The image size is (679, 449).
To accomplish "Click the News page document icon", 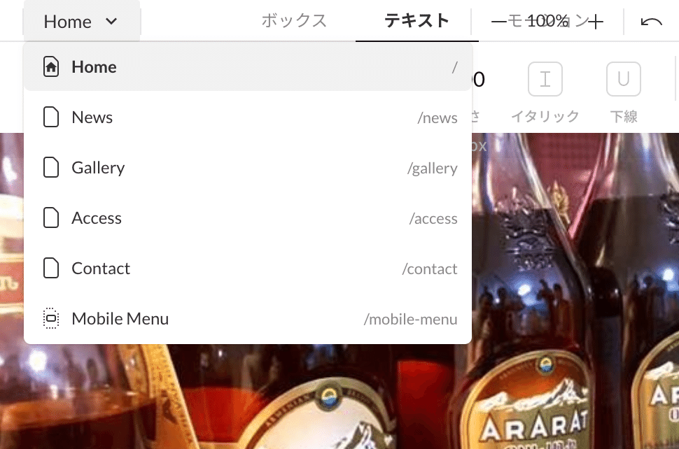I will click(50, 117).
